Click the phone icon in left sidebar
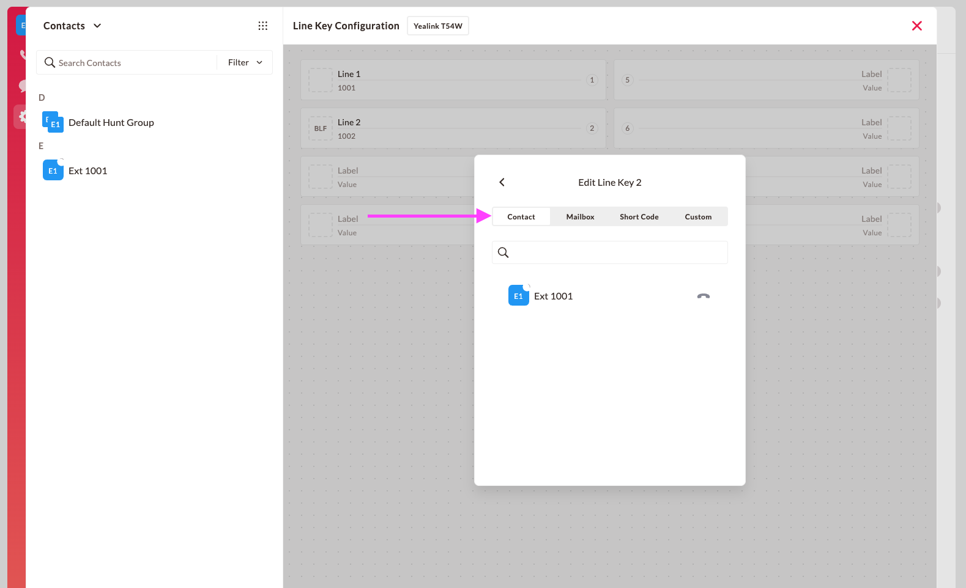The image size is (966, 588). [x=23, y=54]
